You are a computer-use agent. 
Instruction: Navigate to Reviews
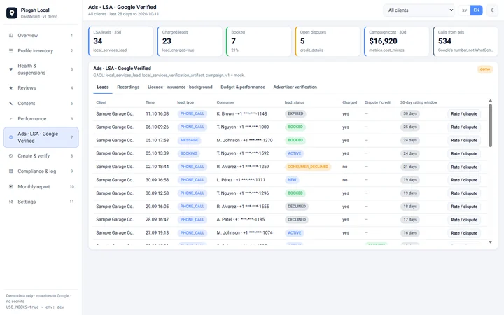coord(41,88)
